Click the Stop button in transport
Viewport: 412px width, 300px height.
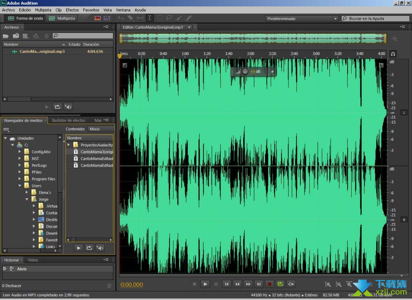195,284
